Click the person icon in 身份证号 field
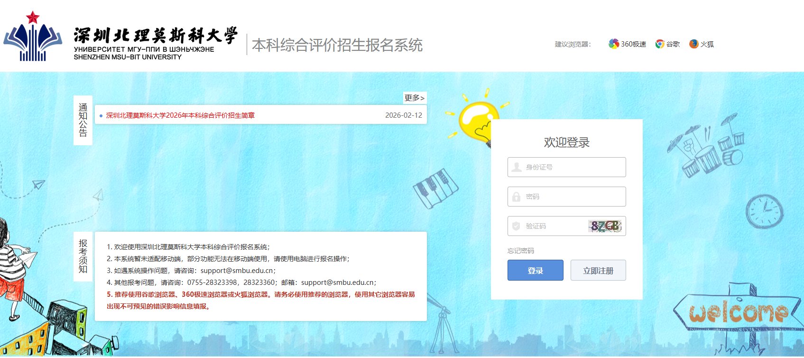Screen dimensions: 804x358 pos(517,167)
